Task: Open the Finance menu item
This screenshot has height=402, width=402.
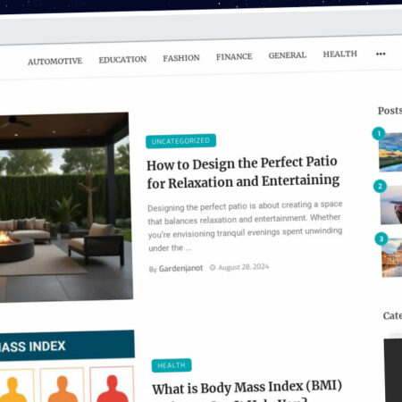Action: (234, 56)
